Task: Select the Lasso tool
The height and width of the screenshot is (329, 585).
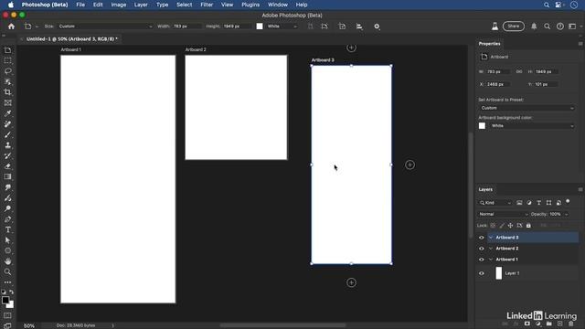Action: coord(7,71)
